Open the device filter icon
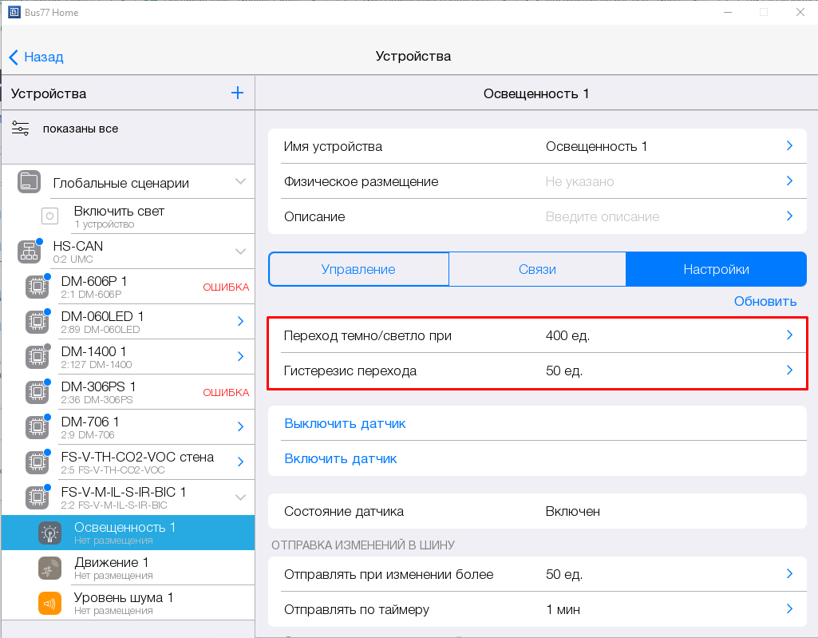The image size is (818, 638). pos(21,129)
